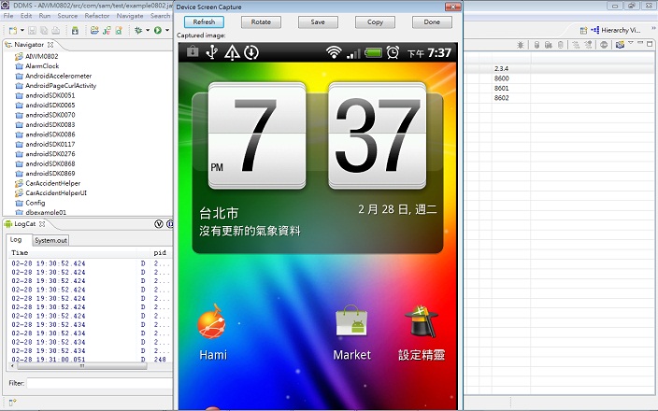Click the Debug bug toolbar icon

(x=138, y=30)
